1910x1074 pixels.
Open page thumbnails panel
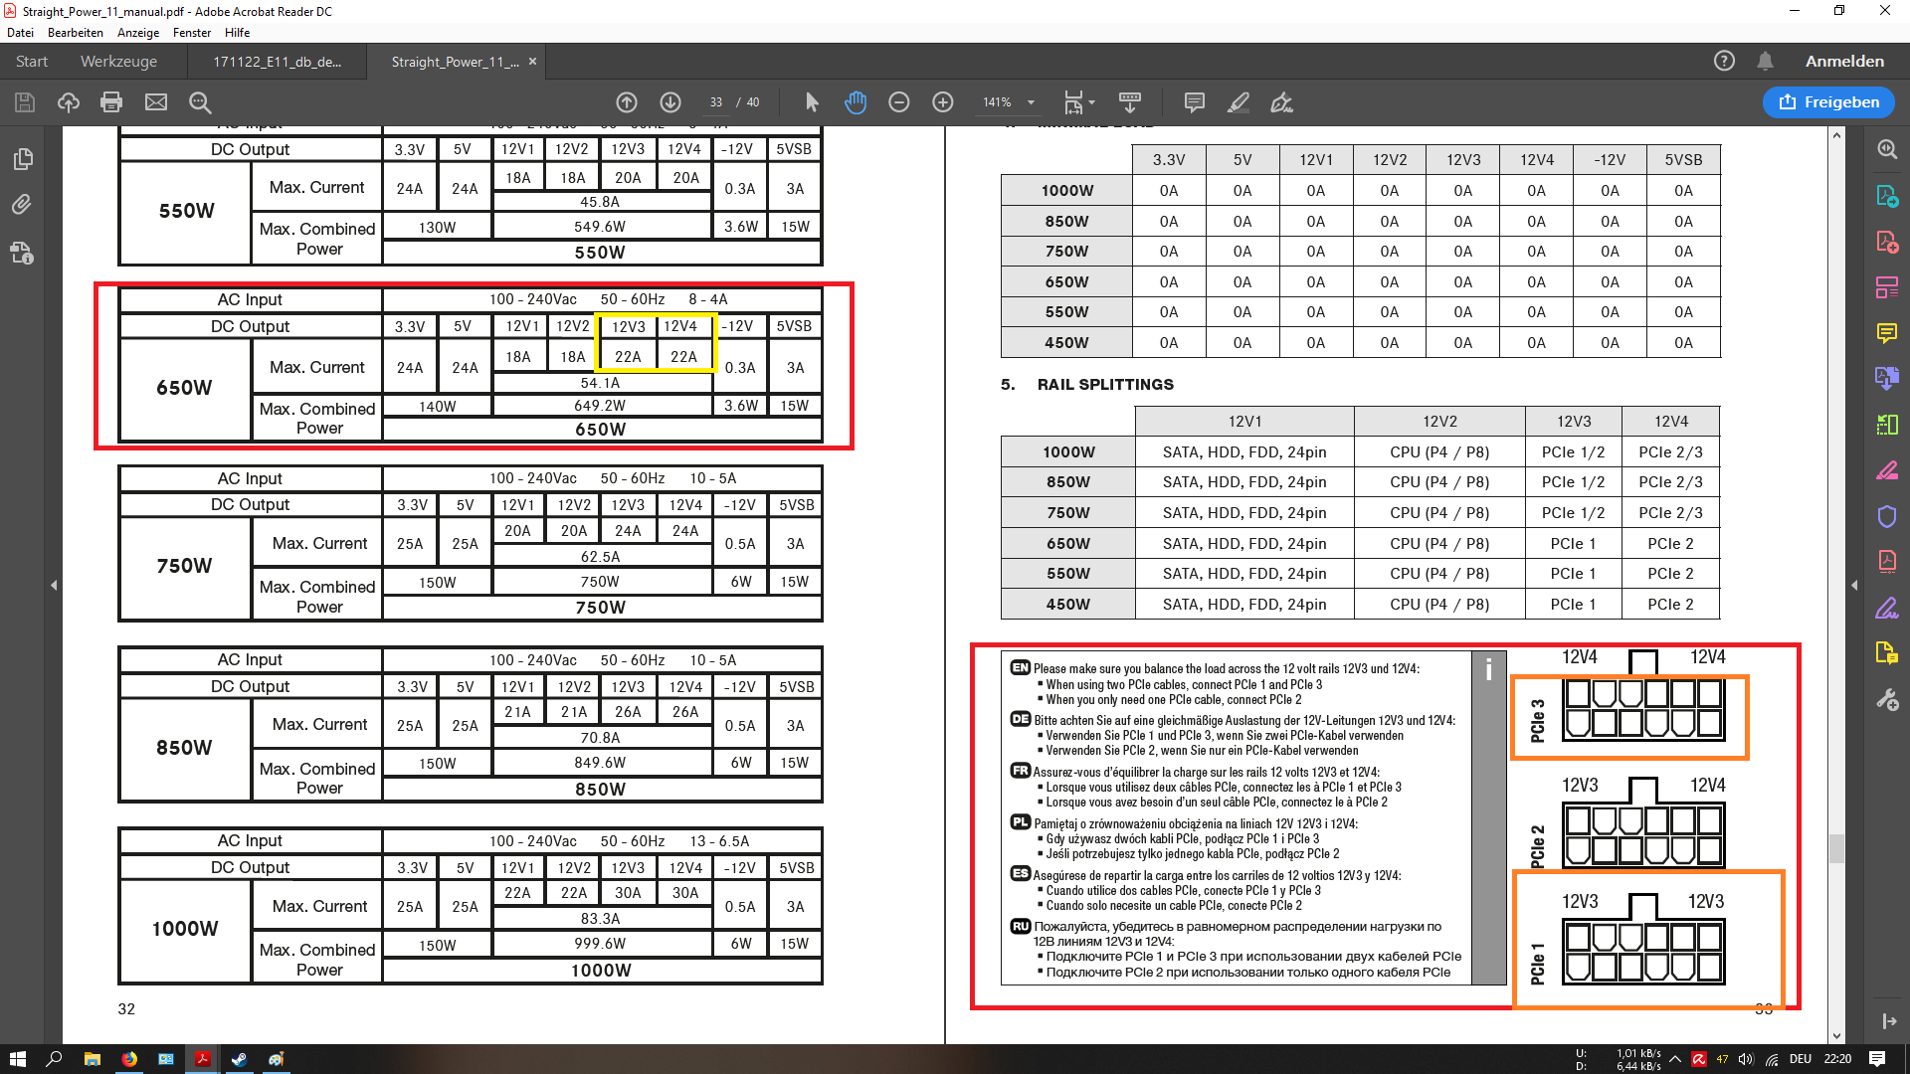click(22, 159)
